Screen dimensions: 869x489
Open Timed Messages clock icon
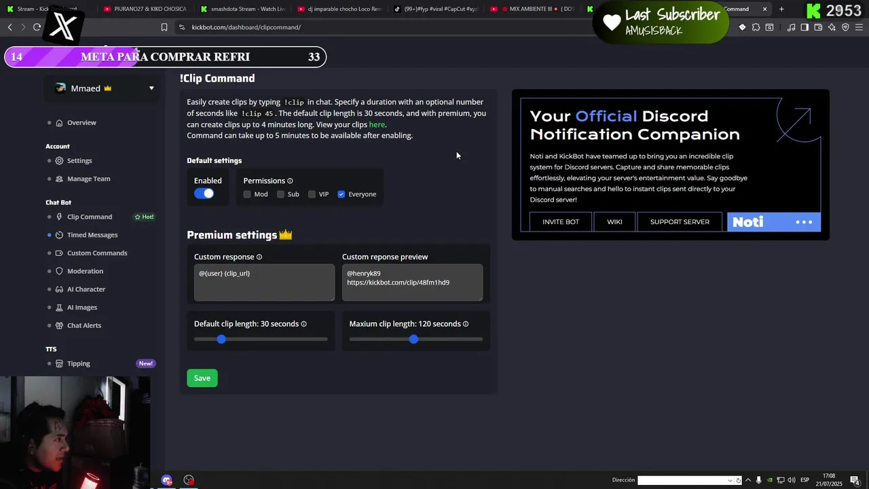60,235
